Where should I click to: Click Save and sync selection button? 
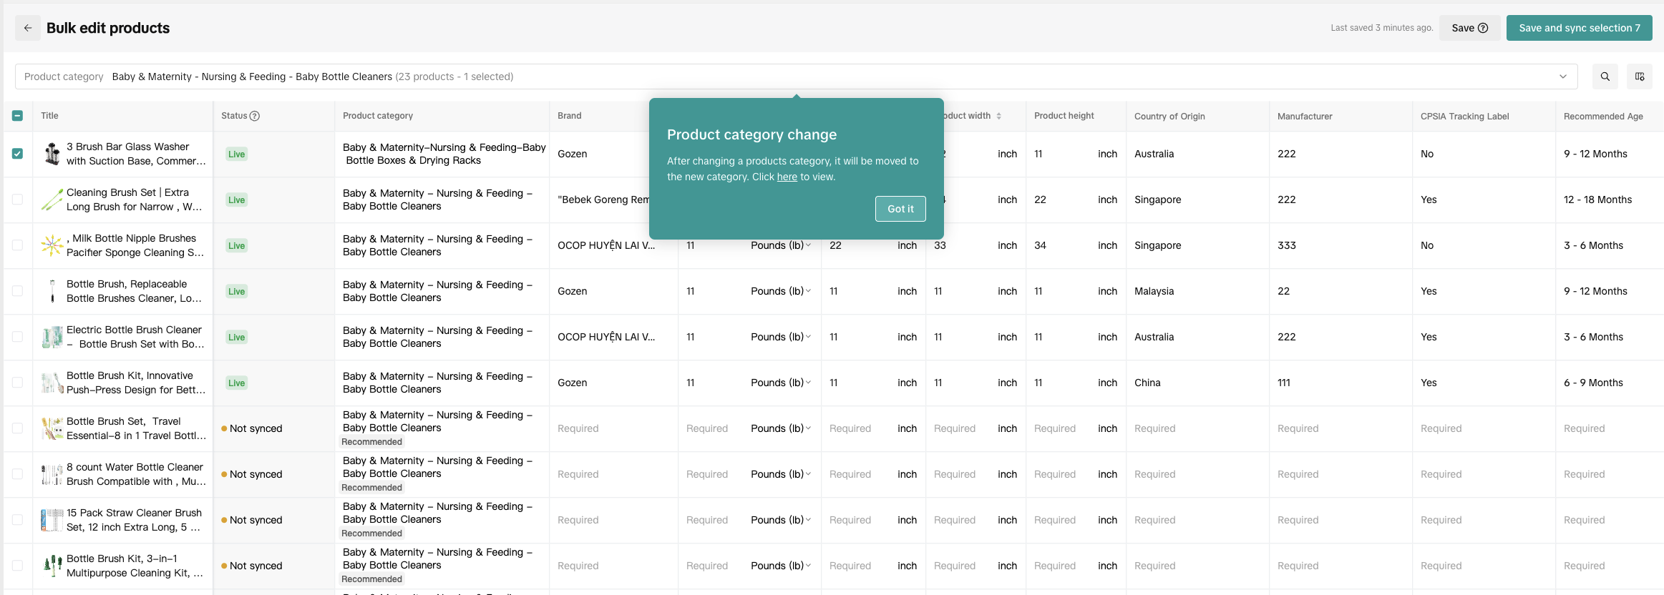[x=1578, y=28]
